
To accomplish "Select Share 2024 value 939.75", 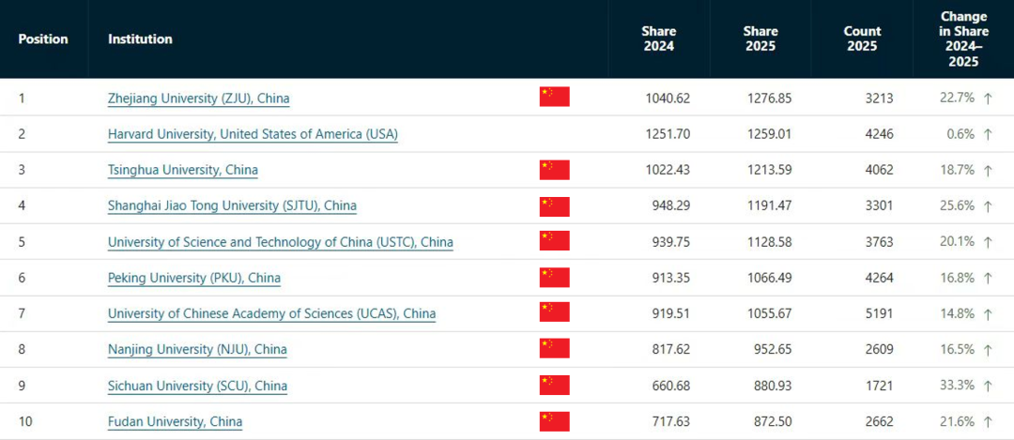I will point(671,242).
